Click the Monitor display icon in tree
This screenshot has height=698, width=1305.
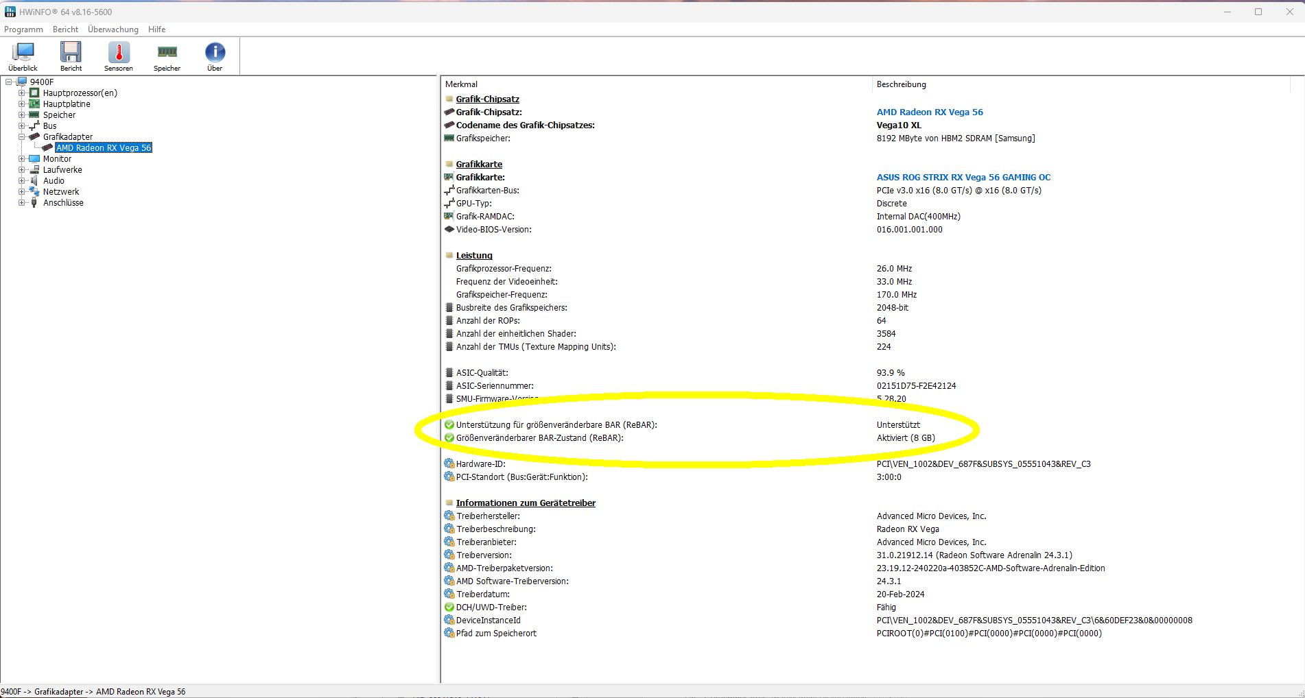click(34, 159)
